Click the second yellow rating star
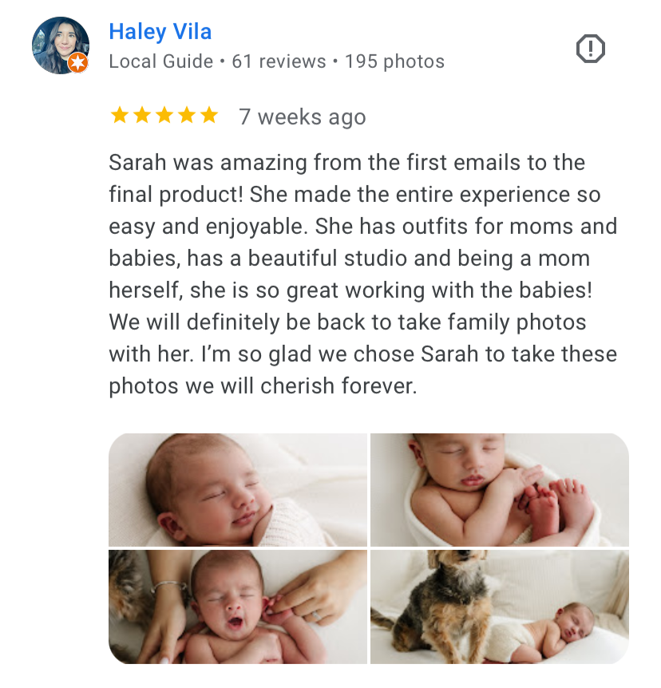The width and height of the screenshot is (661, 688). [142, 116]
